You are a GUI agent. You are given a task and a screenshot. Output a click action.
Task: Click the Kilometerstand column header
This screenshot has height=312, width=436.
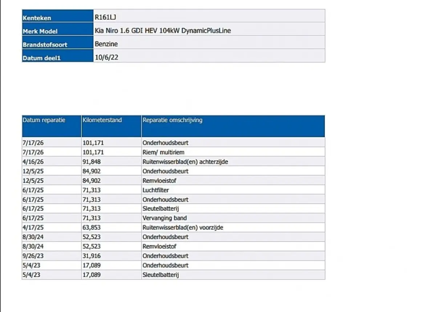click(112, 126)
